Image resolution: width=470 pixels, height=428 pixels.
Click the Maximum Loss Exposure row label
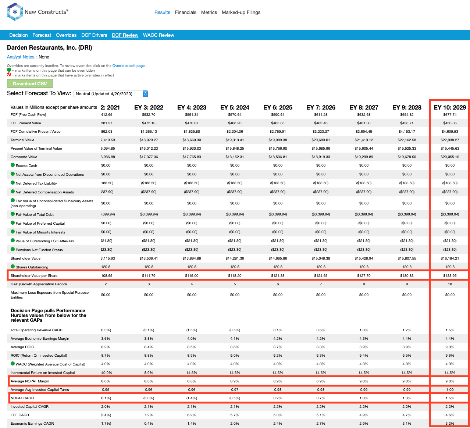50,295
